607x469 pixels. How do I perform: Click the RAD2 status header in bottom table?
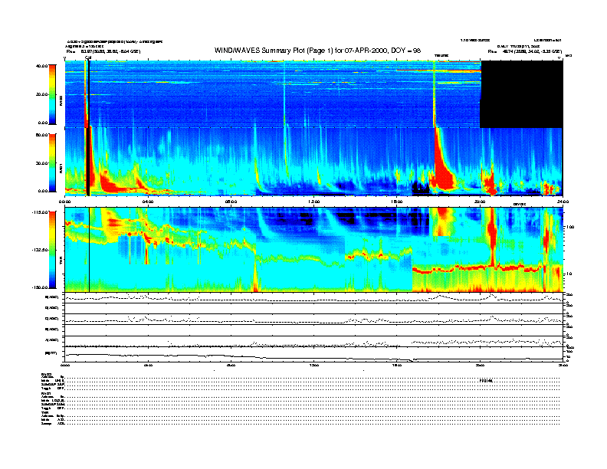(46, 373)
